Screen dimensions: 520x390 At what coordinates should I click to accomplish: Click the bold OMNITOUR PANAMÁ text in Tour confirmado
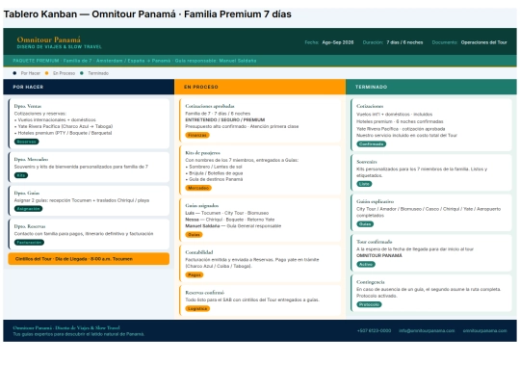[379, 256]
